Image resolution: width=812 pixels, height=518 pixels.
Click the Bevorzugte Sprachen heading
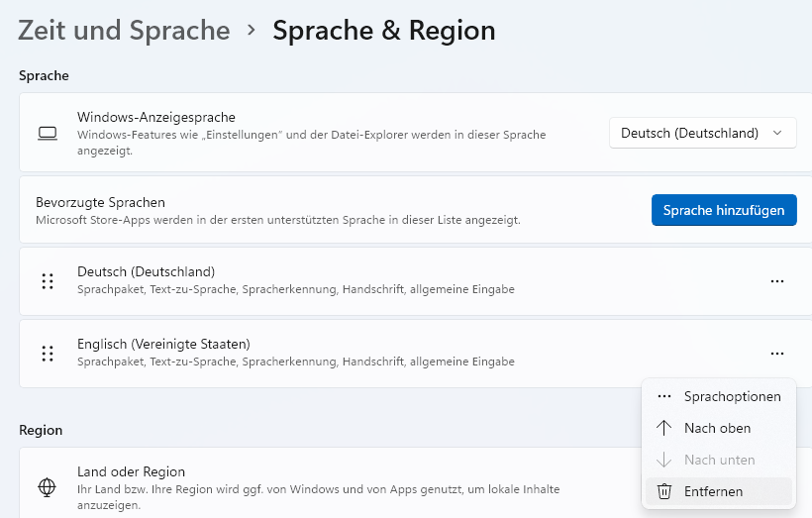[x=100, y=202]
